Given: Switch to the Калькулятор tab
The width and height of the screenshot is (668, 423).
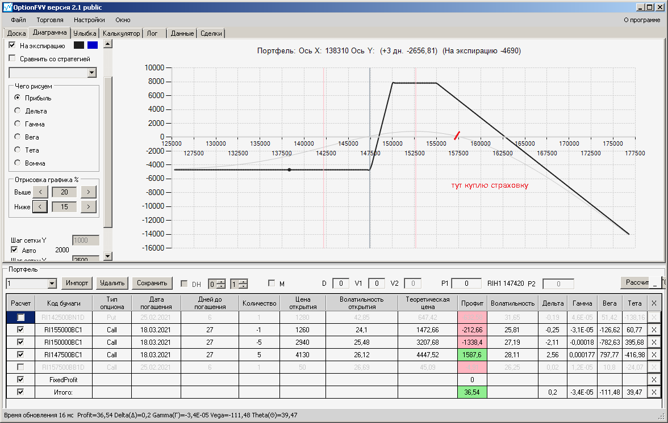Looking at the screenshot, I should click(122, 33).
